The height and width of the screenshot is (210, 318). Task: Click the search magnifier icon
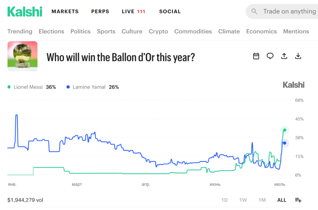click(x=254, y=11)
